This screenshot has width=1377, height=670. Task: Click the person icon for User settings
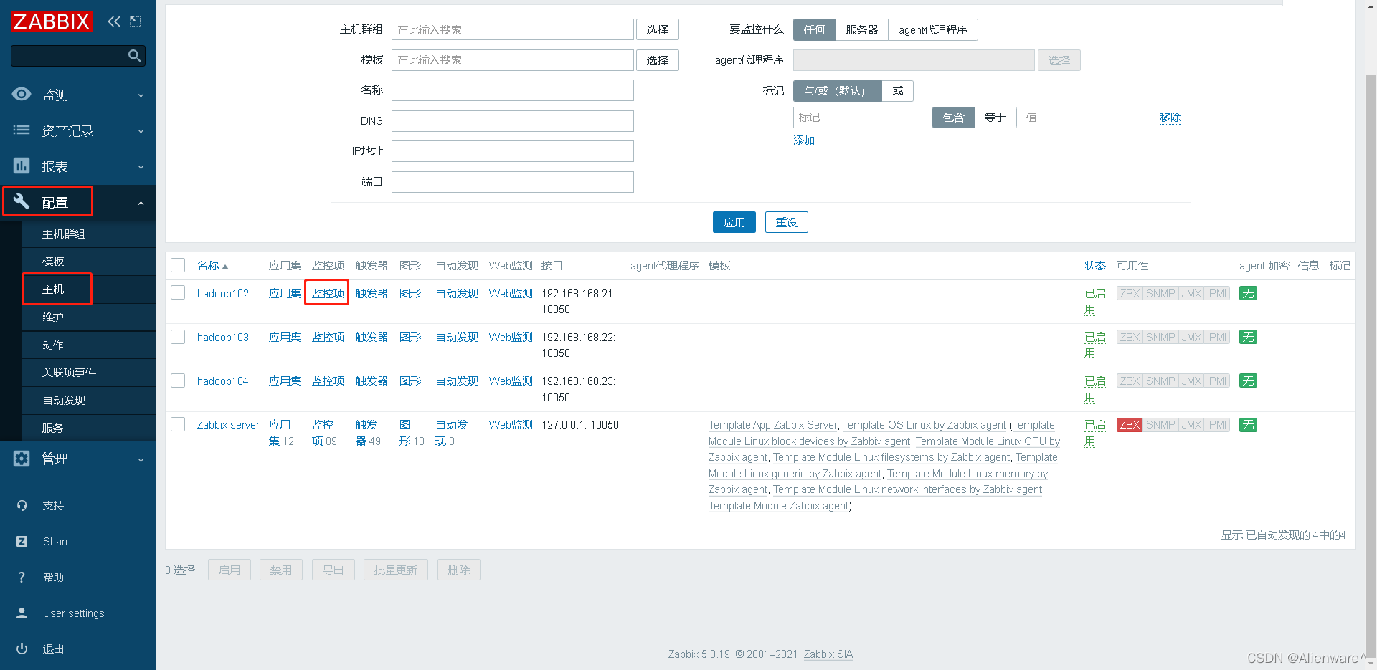tap(22, 613)
